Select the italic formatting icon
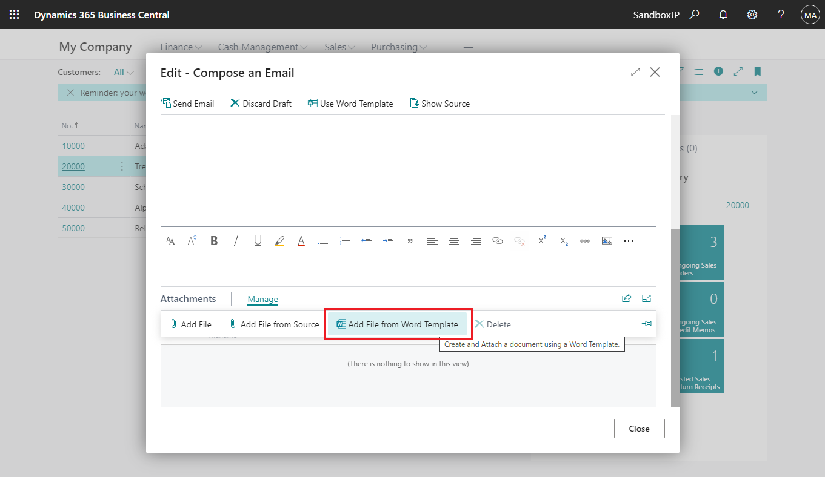The image size is (825, 477). pos(236,240)
